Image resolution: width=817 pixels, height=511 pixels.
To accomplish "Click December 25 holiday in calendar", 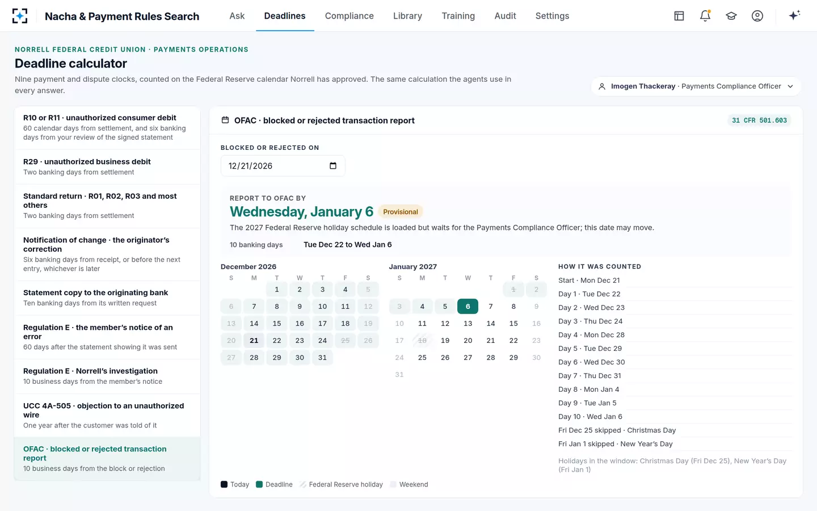I will (345, 341).
